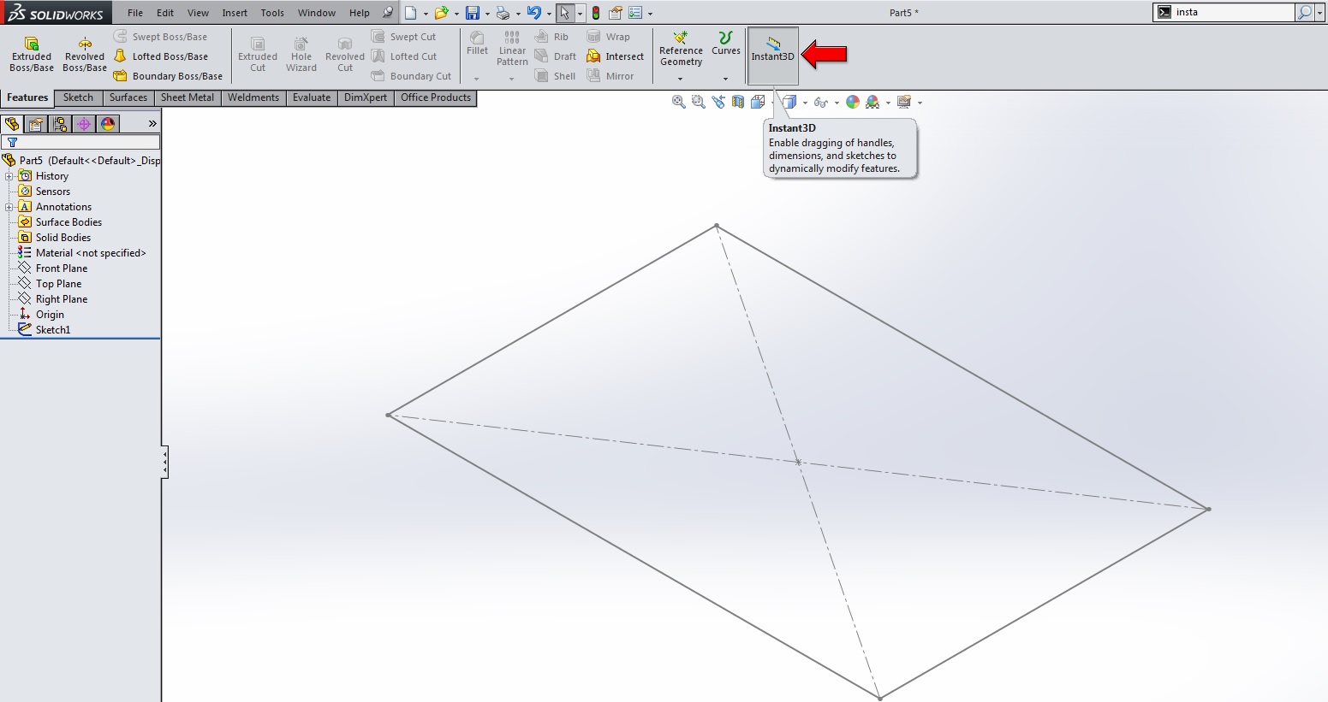Click the Save icon in the top toolbar
Image resolution: width=1328 pixels, height=702 pixels.
point(472,13)
